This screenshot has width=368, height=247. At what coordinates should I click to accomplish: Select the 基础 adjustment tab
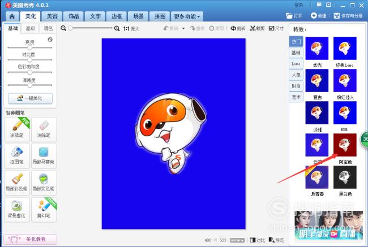click(x=12, y=28)
